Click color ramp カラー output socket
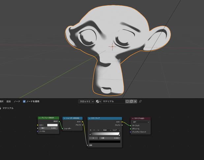 tap(122, 122)
